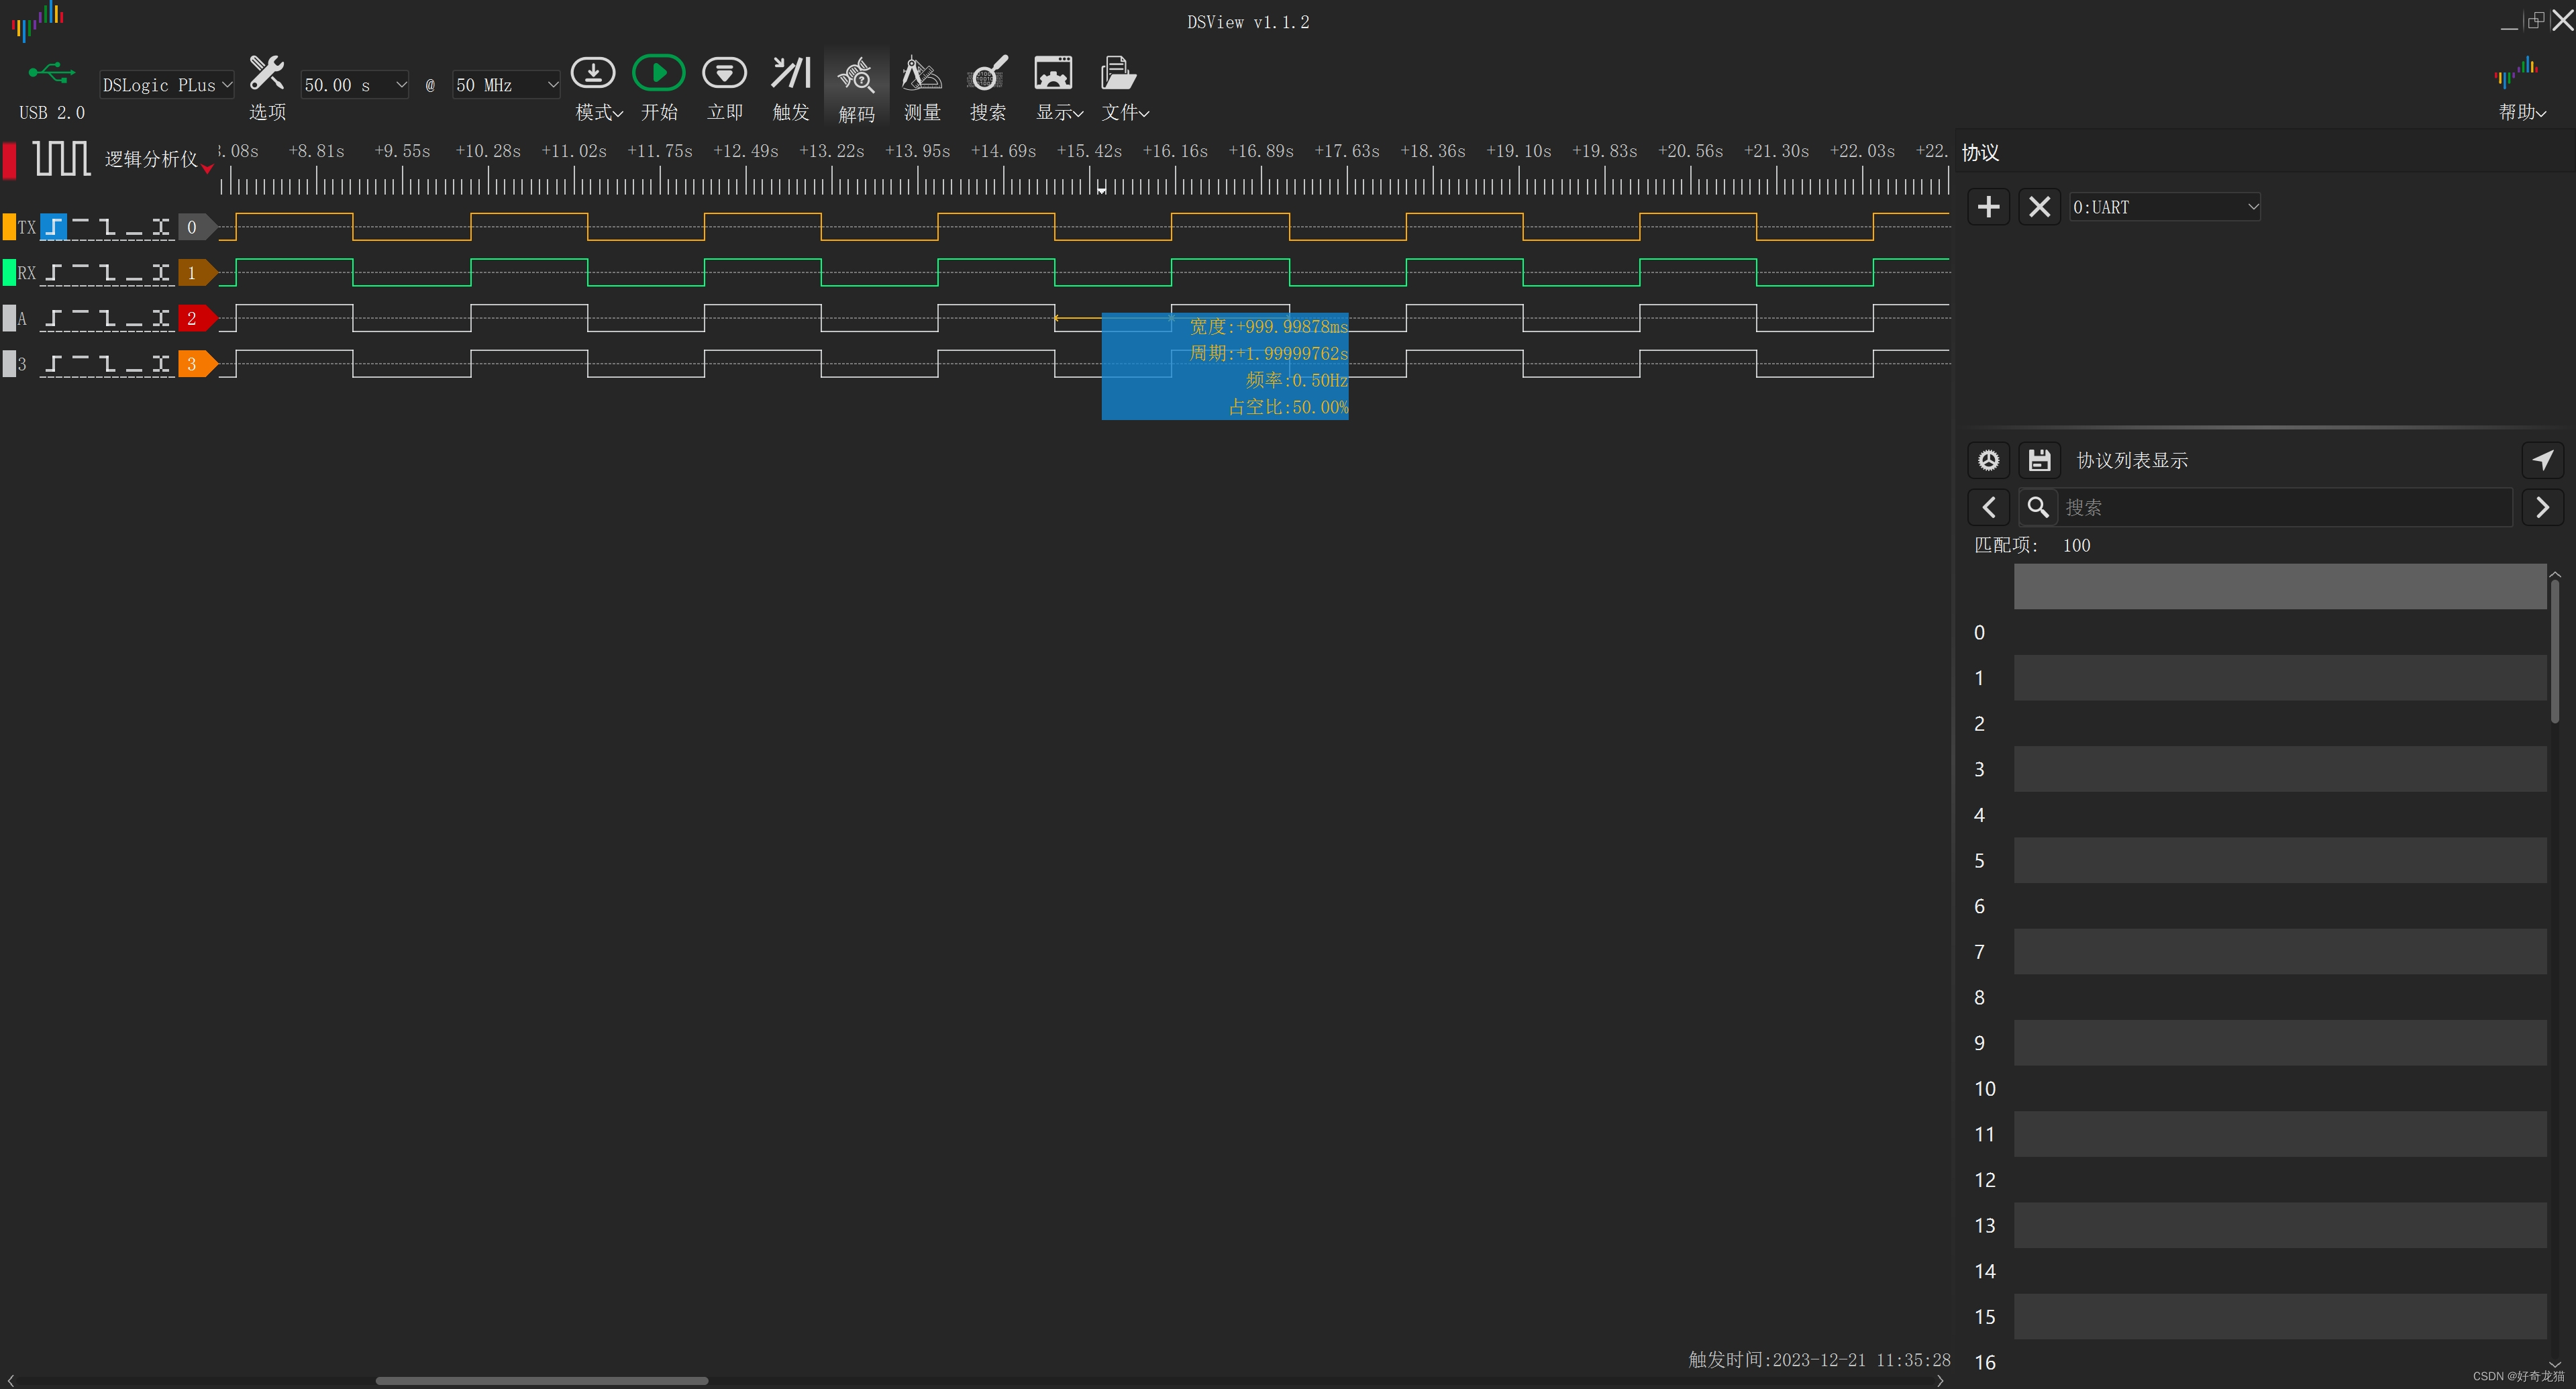The height and width of the screenshot is (1389, 2576).
Task: Click the +15.42s ruler time marker
Action: (x=1089, y=151)
